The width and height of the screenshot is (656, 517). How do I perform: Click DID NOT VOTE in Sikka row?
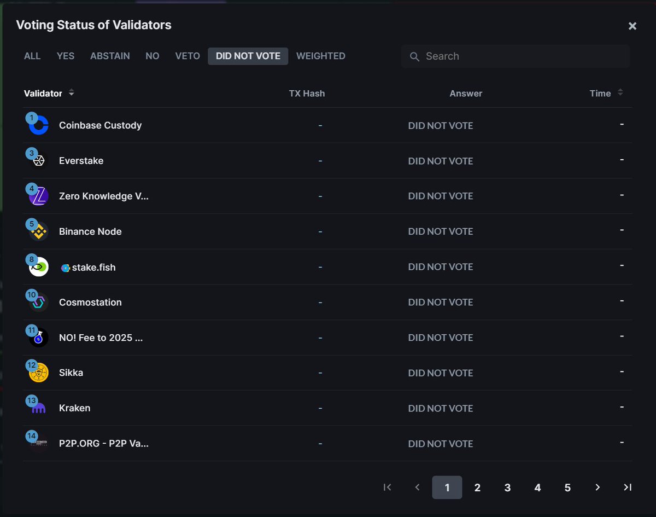pyautogui.click(x=441, y=373)
